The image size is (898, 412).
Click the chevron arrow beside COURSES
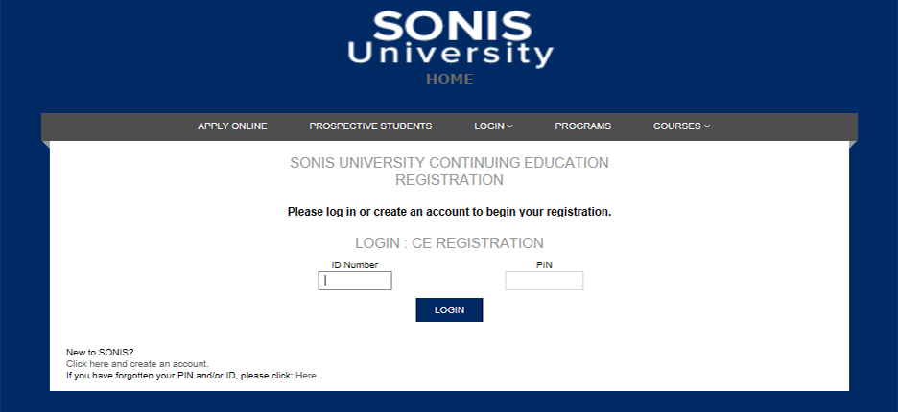click(x=707, y=126)
